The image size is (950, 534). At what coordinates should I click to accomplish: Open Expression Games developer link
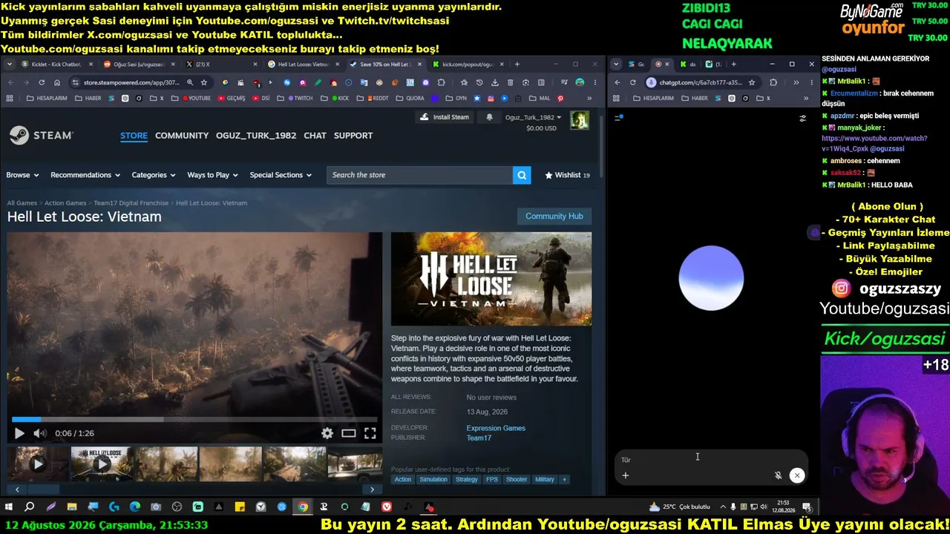coord(496,428)
